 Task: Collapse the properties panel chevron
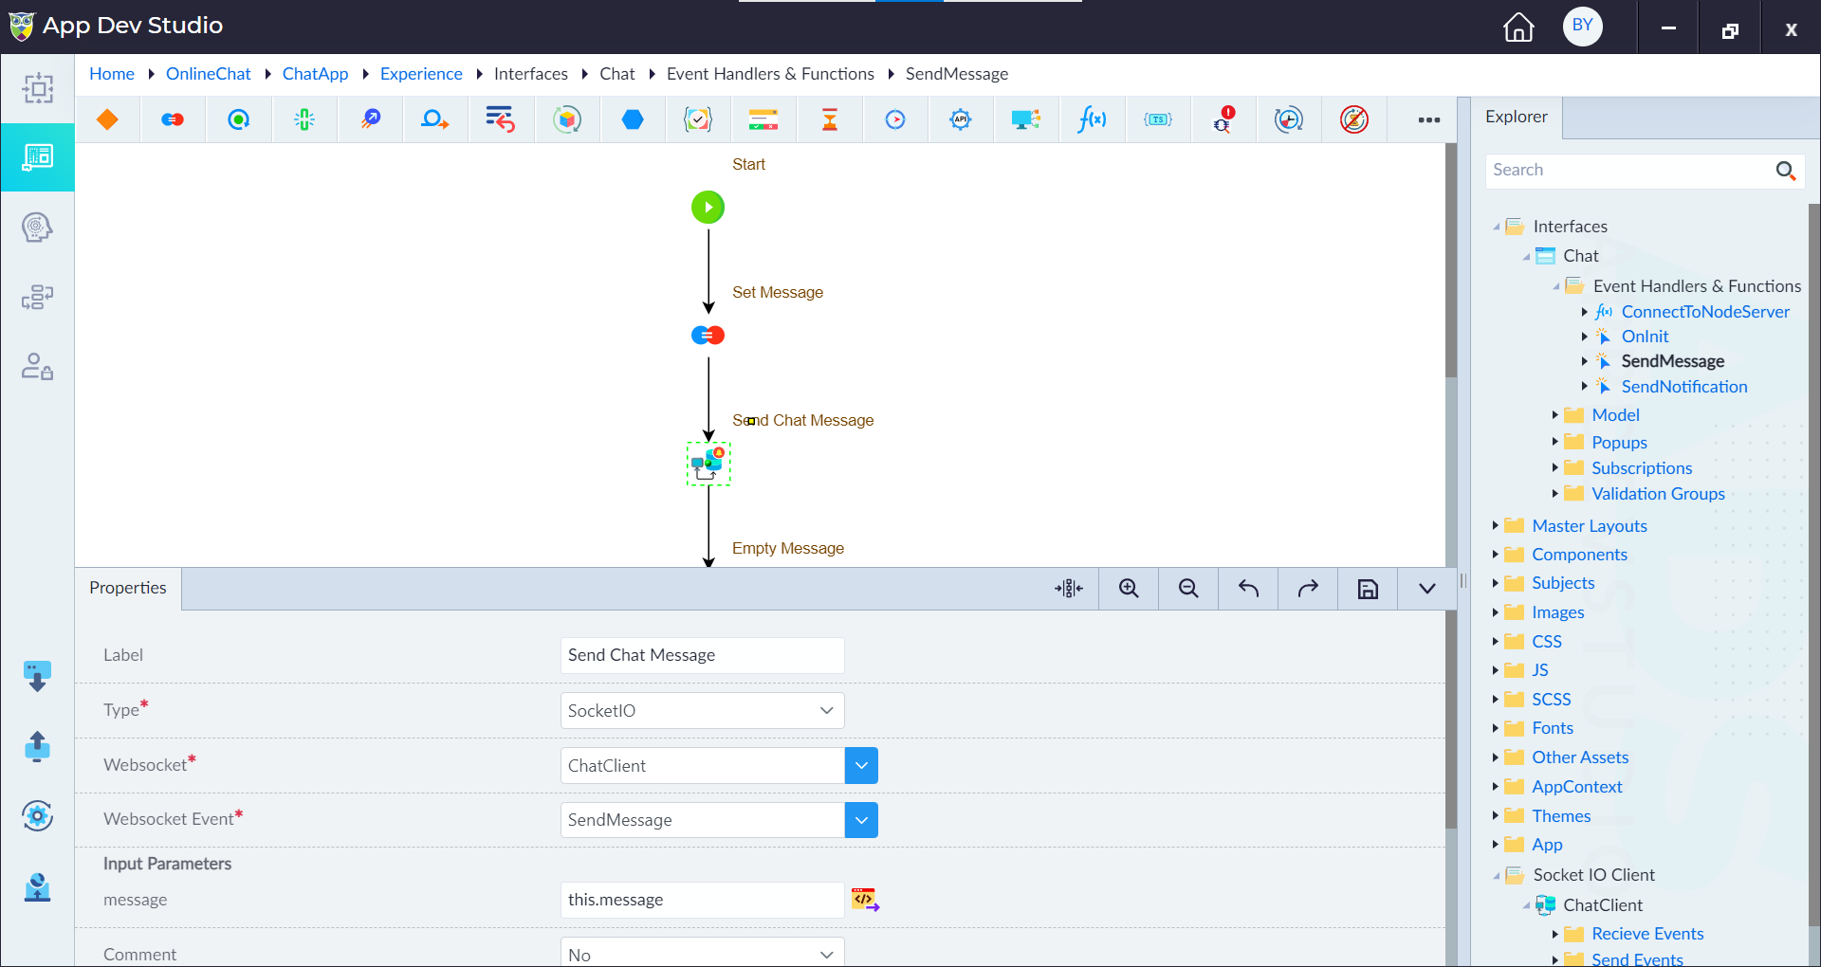pyautogui.click(x=1427, y=589)
